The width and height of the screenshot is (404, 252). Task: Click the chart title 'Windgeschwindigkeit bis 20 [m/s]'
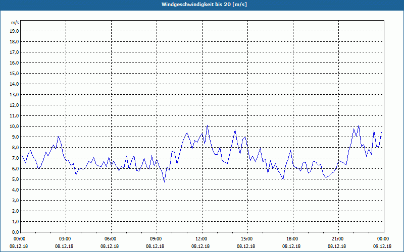[204, 5]
